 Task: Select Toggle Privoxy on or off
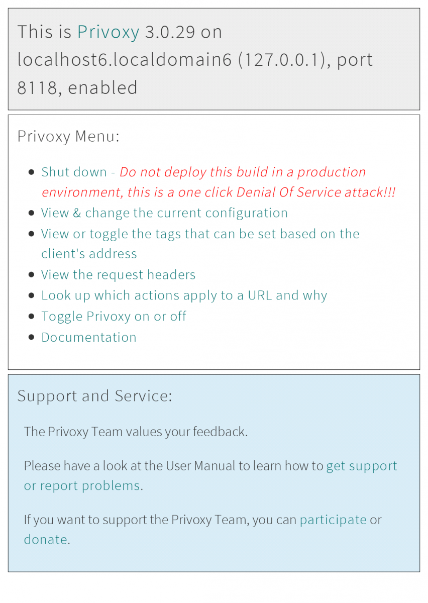tap(114, 316)
